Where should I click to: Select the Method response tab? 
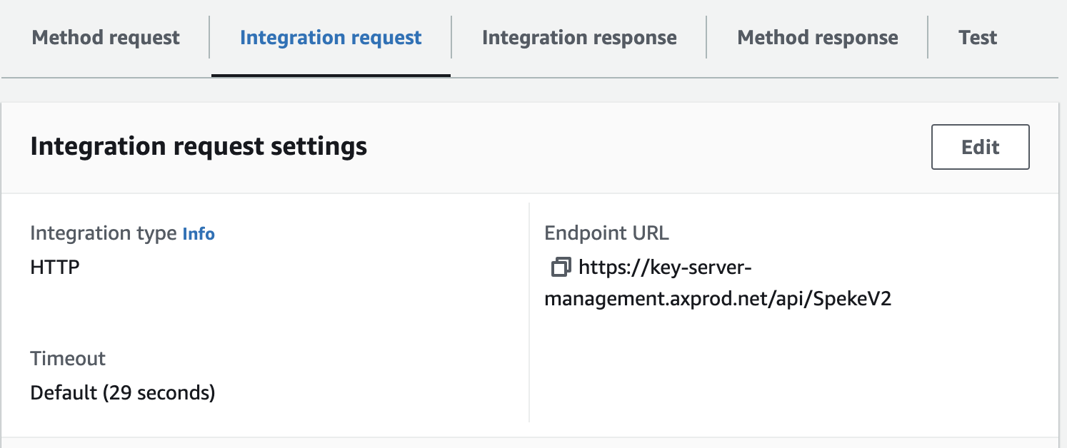pyautogui.click(x=818, y=37)
